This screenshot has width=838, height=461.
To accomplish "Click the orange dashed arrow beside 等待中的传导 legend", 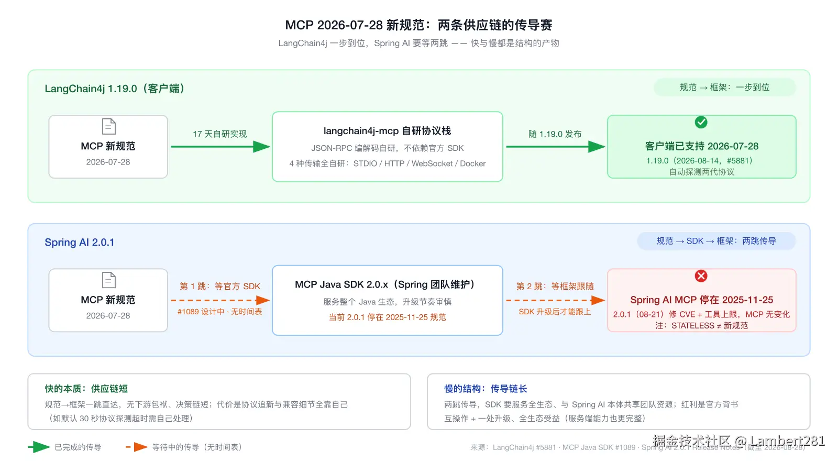I will tap(137, 447).
